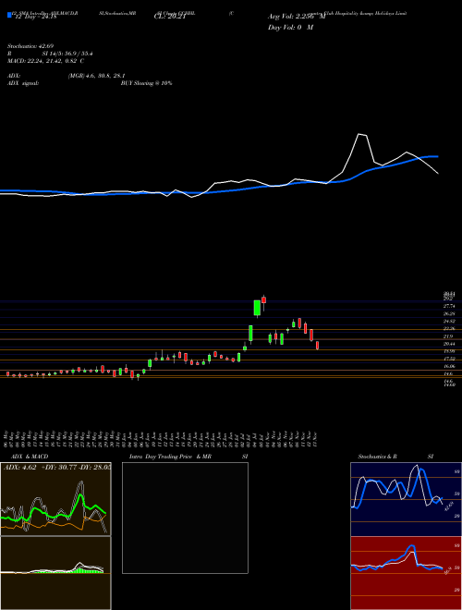Open the ADX indicator chart thumbnail

55,499
